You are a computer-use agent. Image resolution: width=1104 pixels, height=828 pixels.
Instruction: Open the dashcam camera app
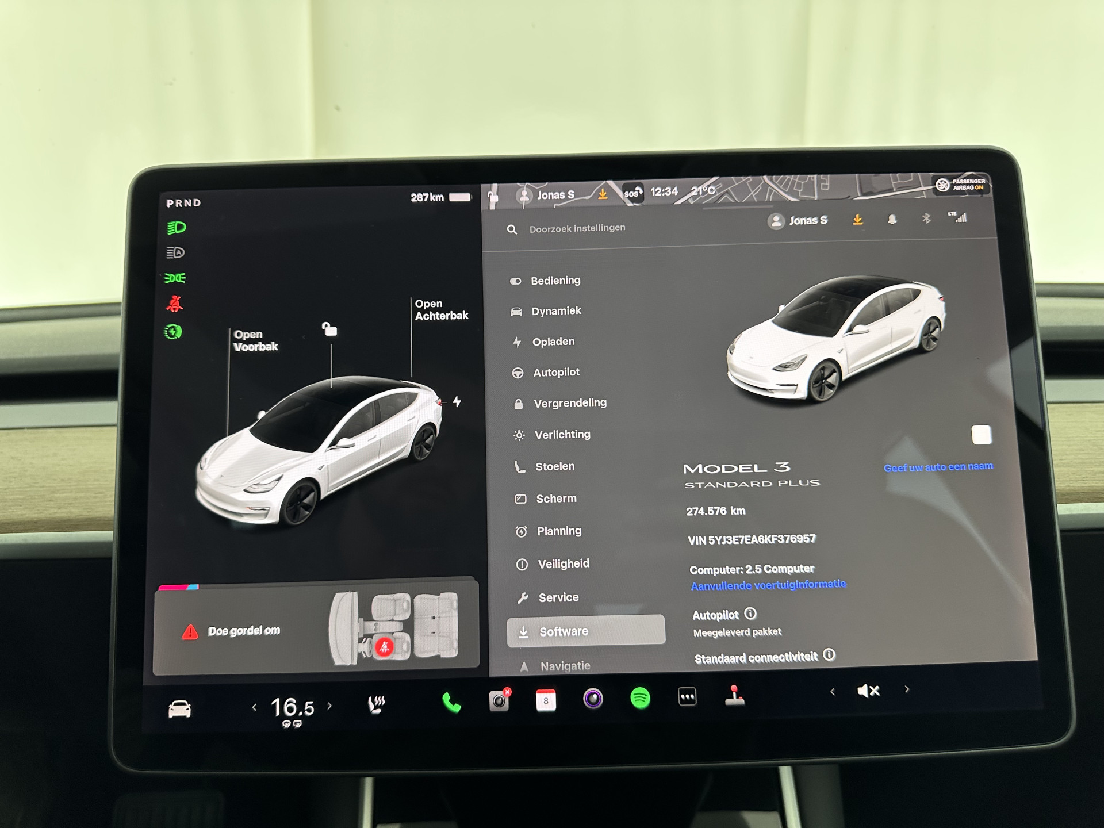pos(499,700)
